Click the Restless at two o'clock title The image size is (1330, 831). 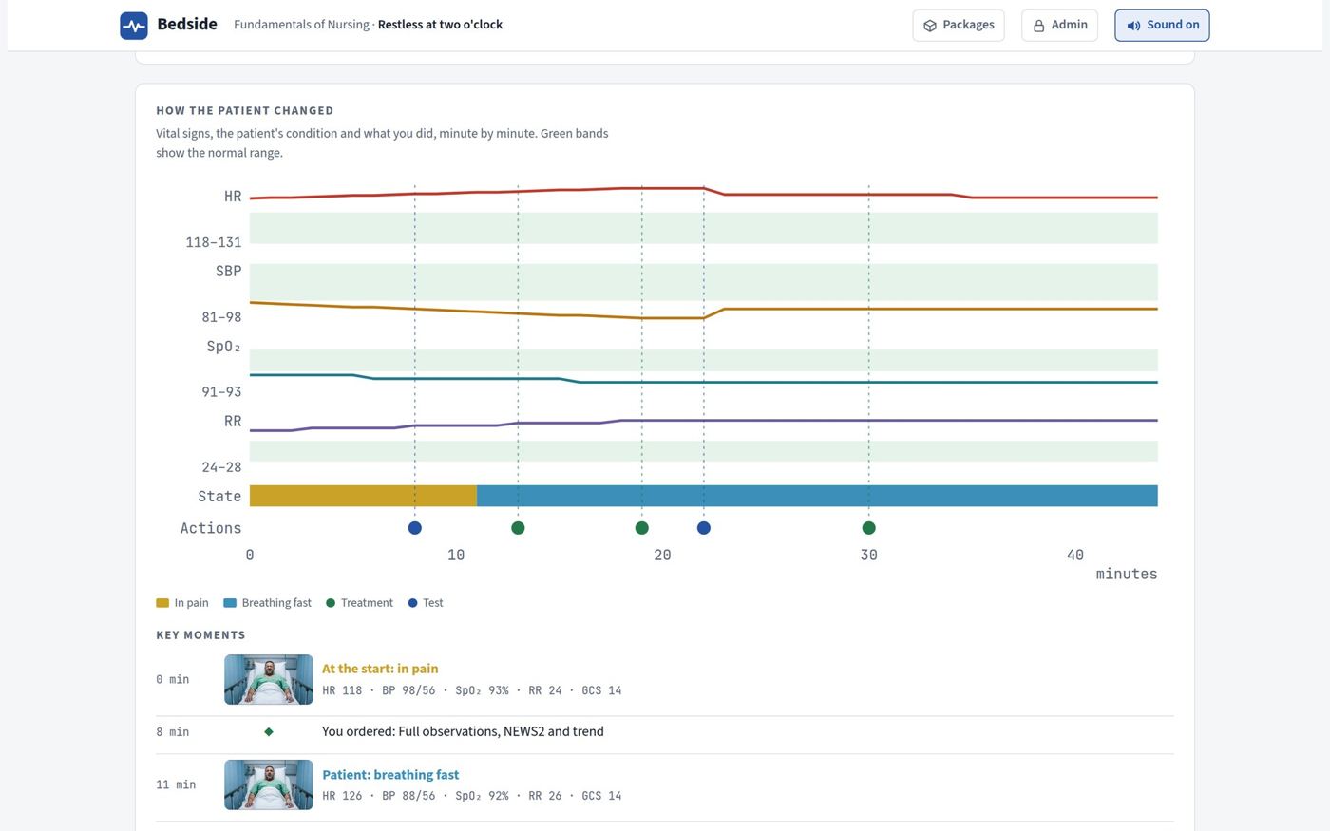pos(440,25)
